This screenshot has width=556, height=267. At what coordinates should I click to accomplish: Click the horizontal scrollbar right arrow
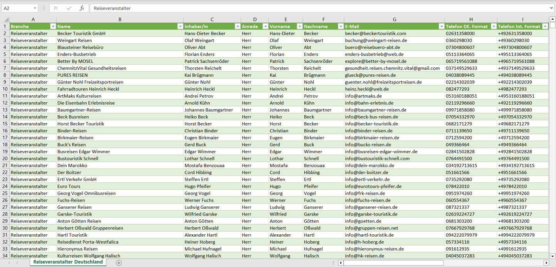click(x=546, y=263)
